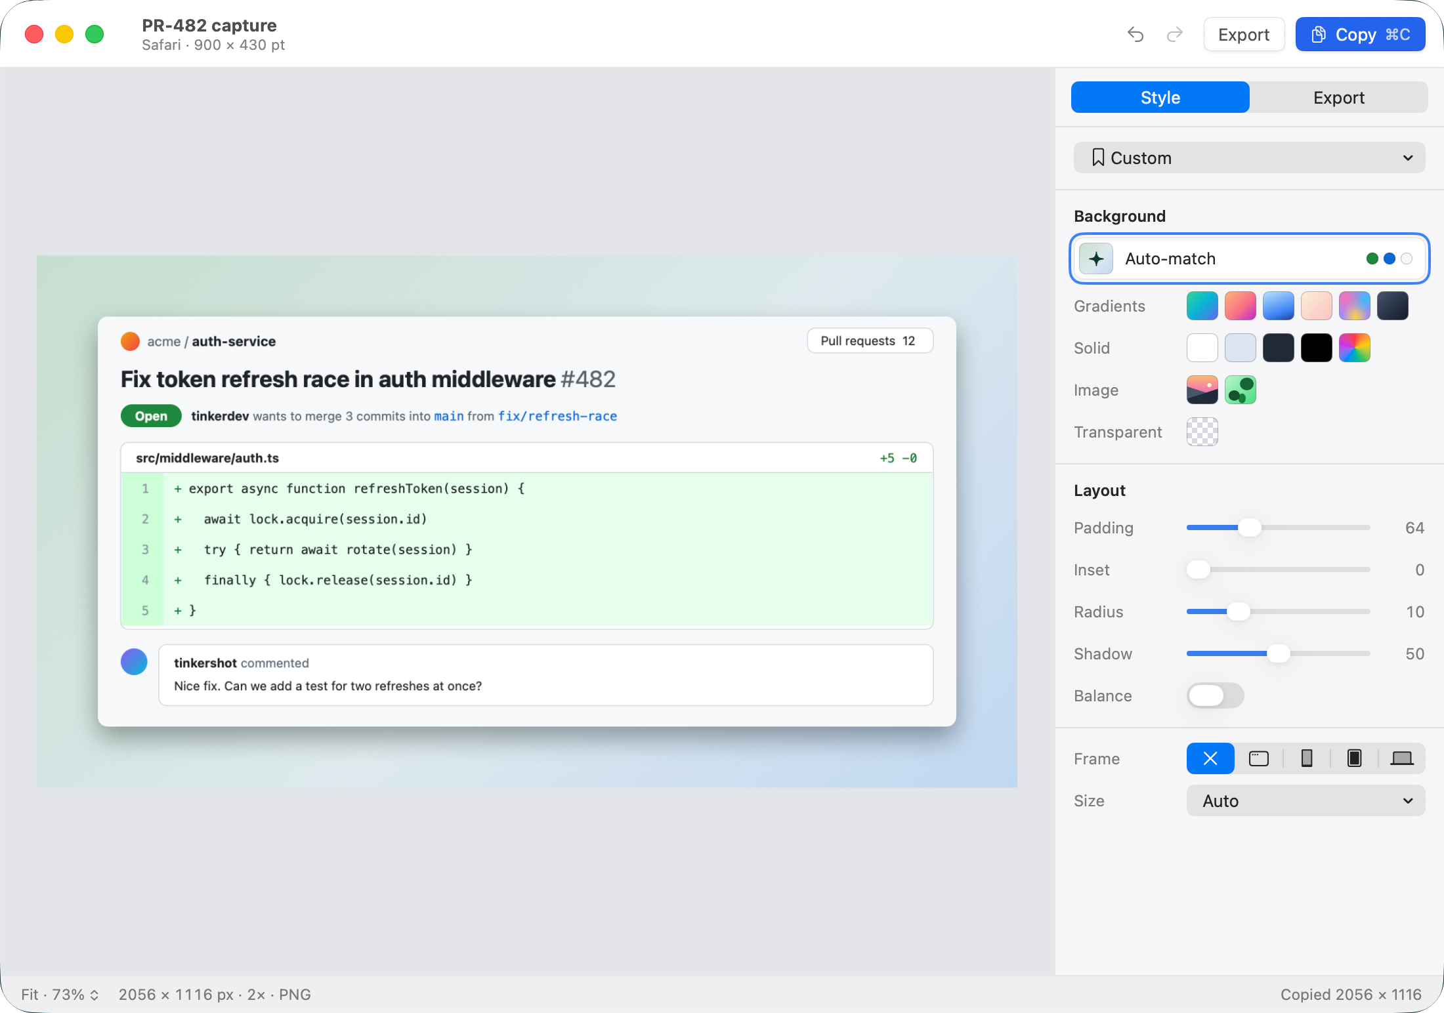Open the custom color picker swatch
This screenshot has height=1013, width=1444.
pos(1355,348)
